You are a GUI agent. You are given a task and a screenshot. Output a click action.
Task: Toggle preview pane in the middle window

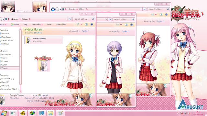pos(126,24)
